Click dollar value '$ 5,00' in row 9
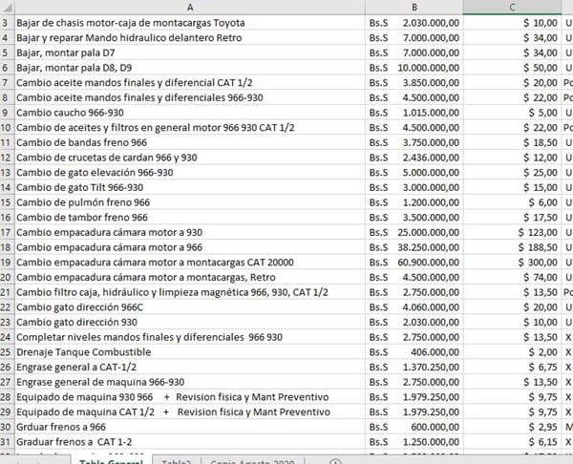This screenshot has height=464, width=573. coord(512,113)
